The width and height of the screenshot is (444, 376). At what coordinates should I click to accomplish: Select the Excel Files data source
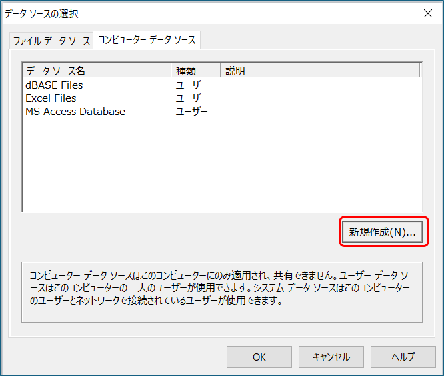click(51, 98)
